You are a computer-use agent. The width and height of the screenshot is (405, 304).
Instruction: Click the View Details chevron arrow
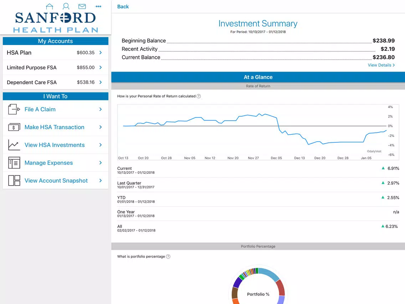pos(394,65)
